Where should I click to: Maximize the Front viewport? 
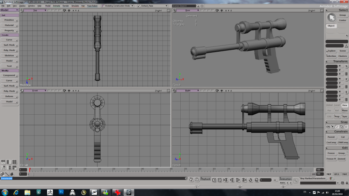point(168,91)
